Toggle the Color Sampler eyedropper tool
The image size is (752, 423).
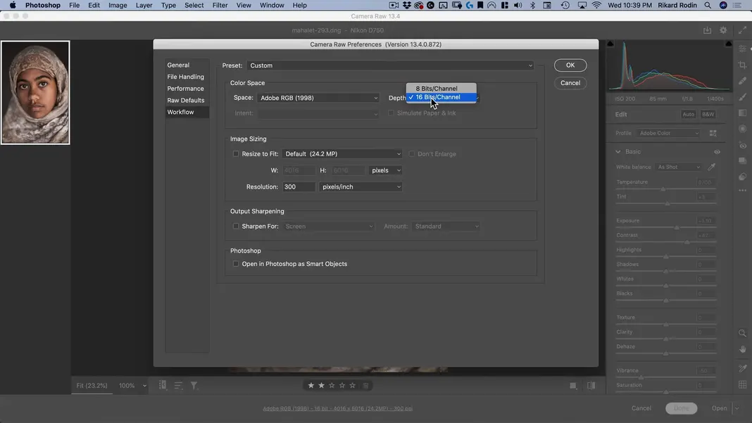click(742, 368)
